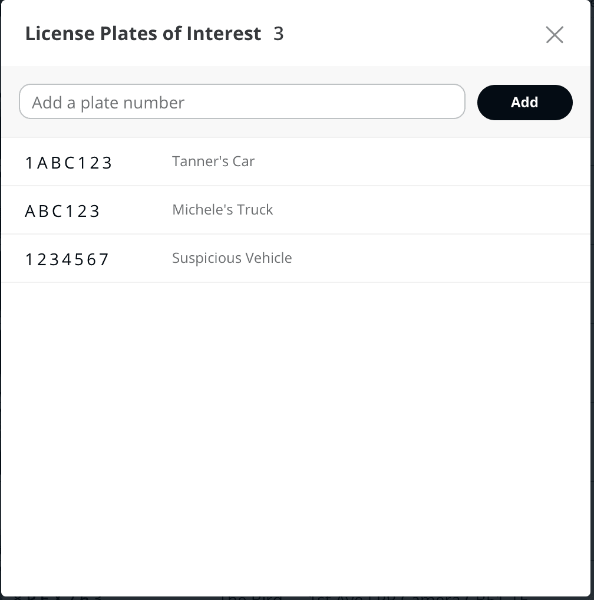Click the header area between count and close icon
Viewport: 594px width, 600px height.
[412, 34]
